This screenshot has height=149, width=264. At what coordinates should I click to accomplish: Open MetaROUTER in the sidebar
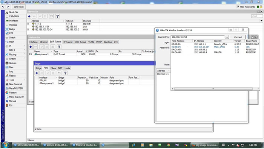16,88
